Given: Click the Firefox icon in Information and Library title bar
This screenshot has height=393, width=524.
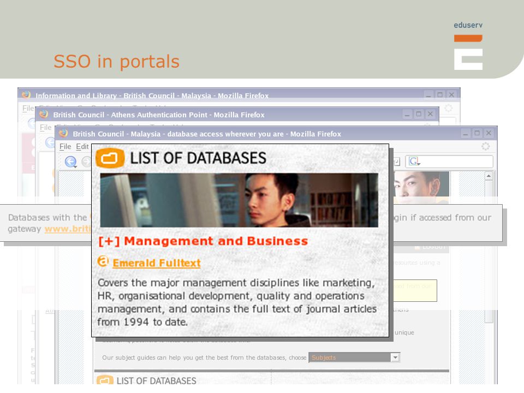Looking at the screenshot, I should (26, 95).
